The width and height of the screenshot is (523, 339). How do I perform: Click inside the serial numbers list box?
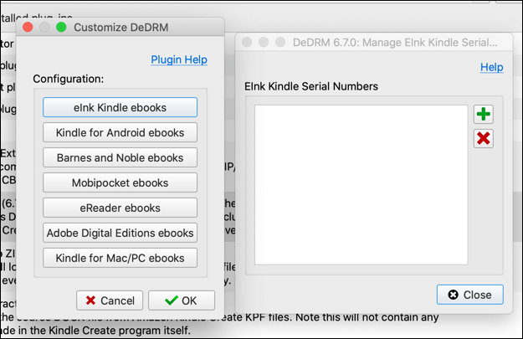[x=361, y=186]
